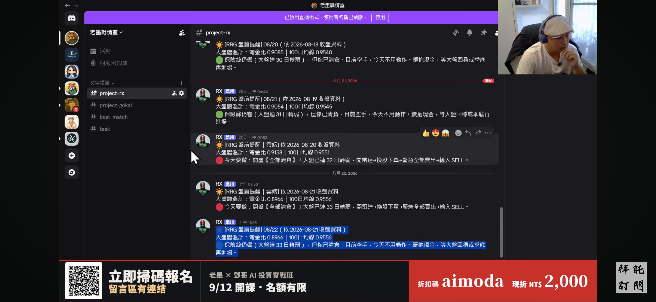Select the Traders server icon
Image resolution: width=656 pixels, height=302 pixels.
[x=72, y=55]
